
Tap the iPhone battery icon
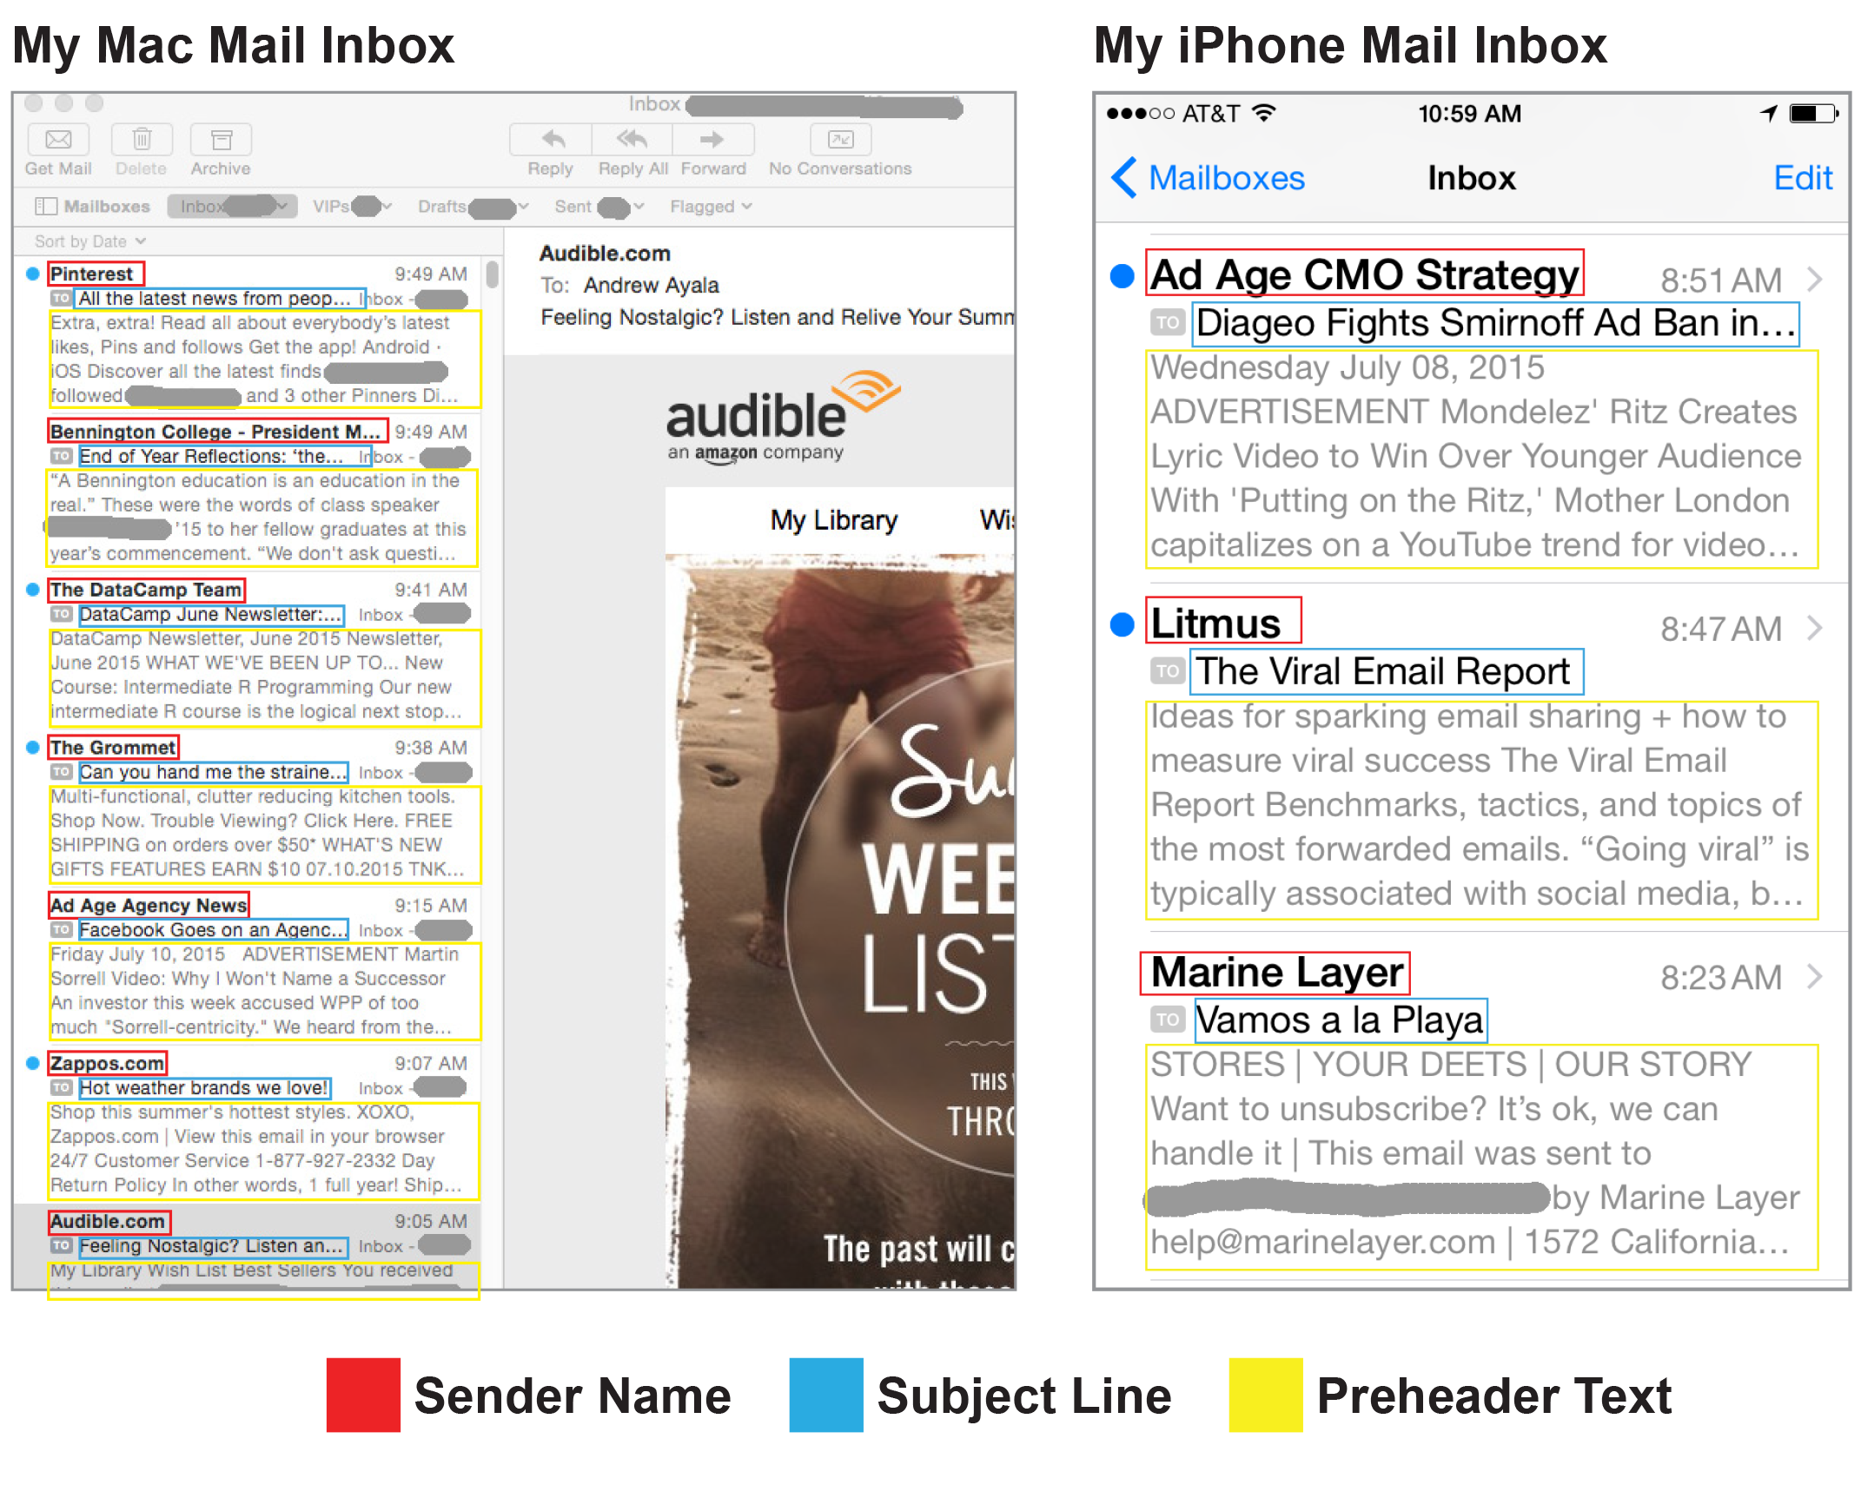[1813, 114]
